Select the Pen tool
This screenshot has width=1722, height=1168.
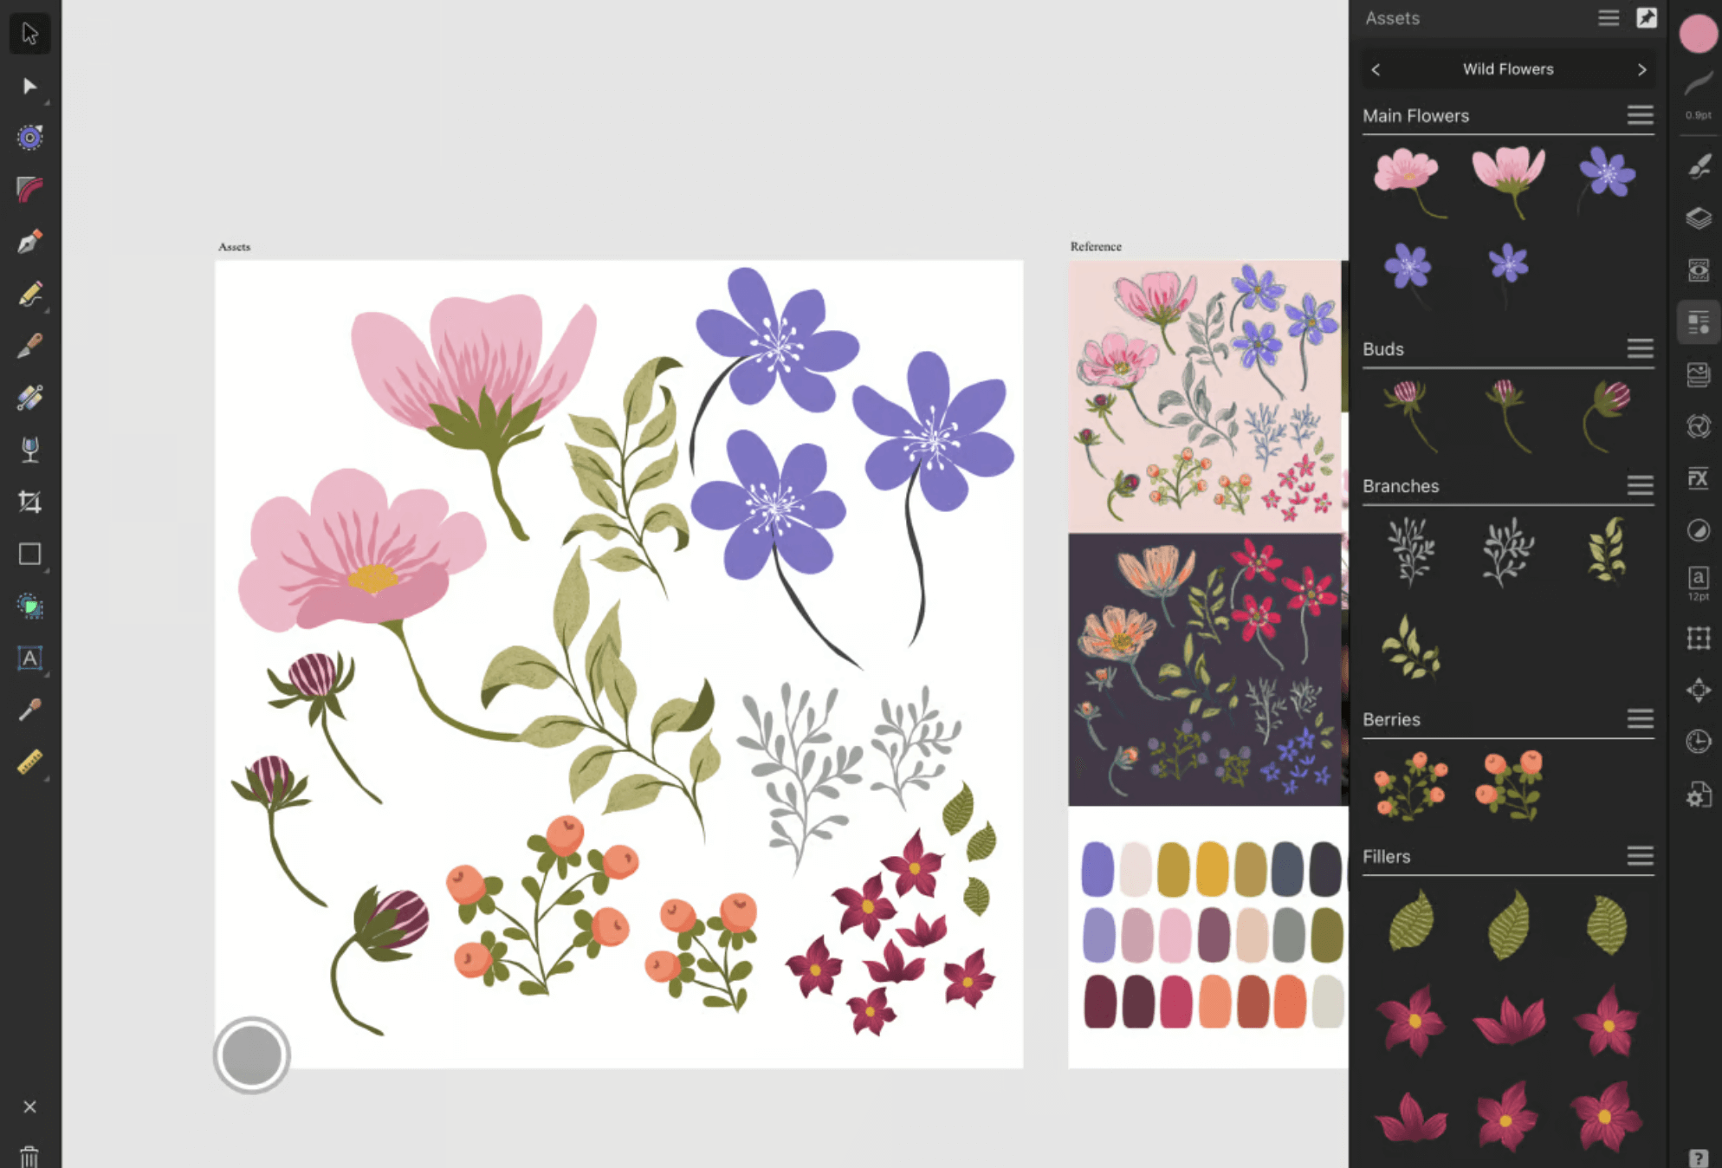29,243
